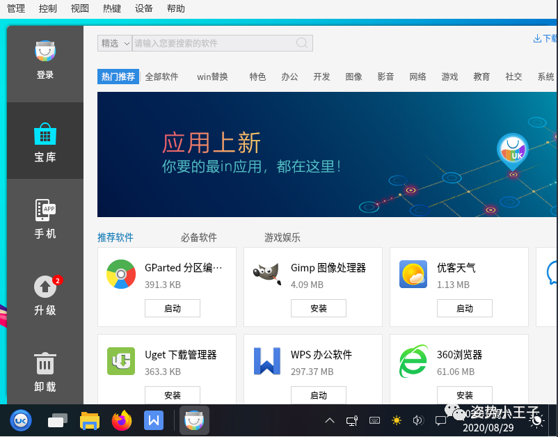Select the 必备软件 section tab
Viewport: 558px width, 437px height.
coord(199,237)
